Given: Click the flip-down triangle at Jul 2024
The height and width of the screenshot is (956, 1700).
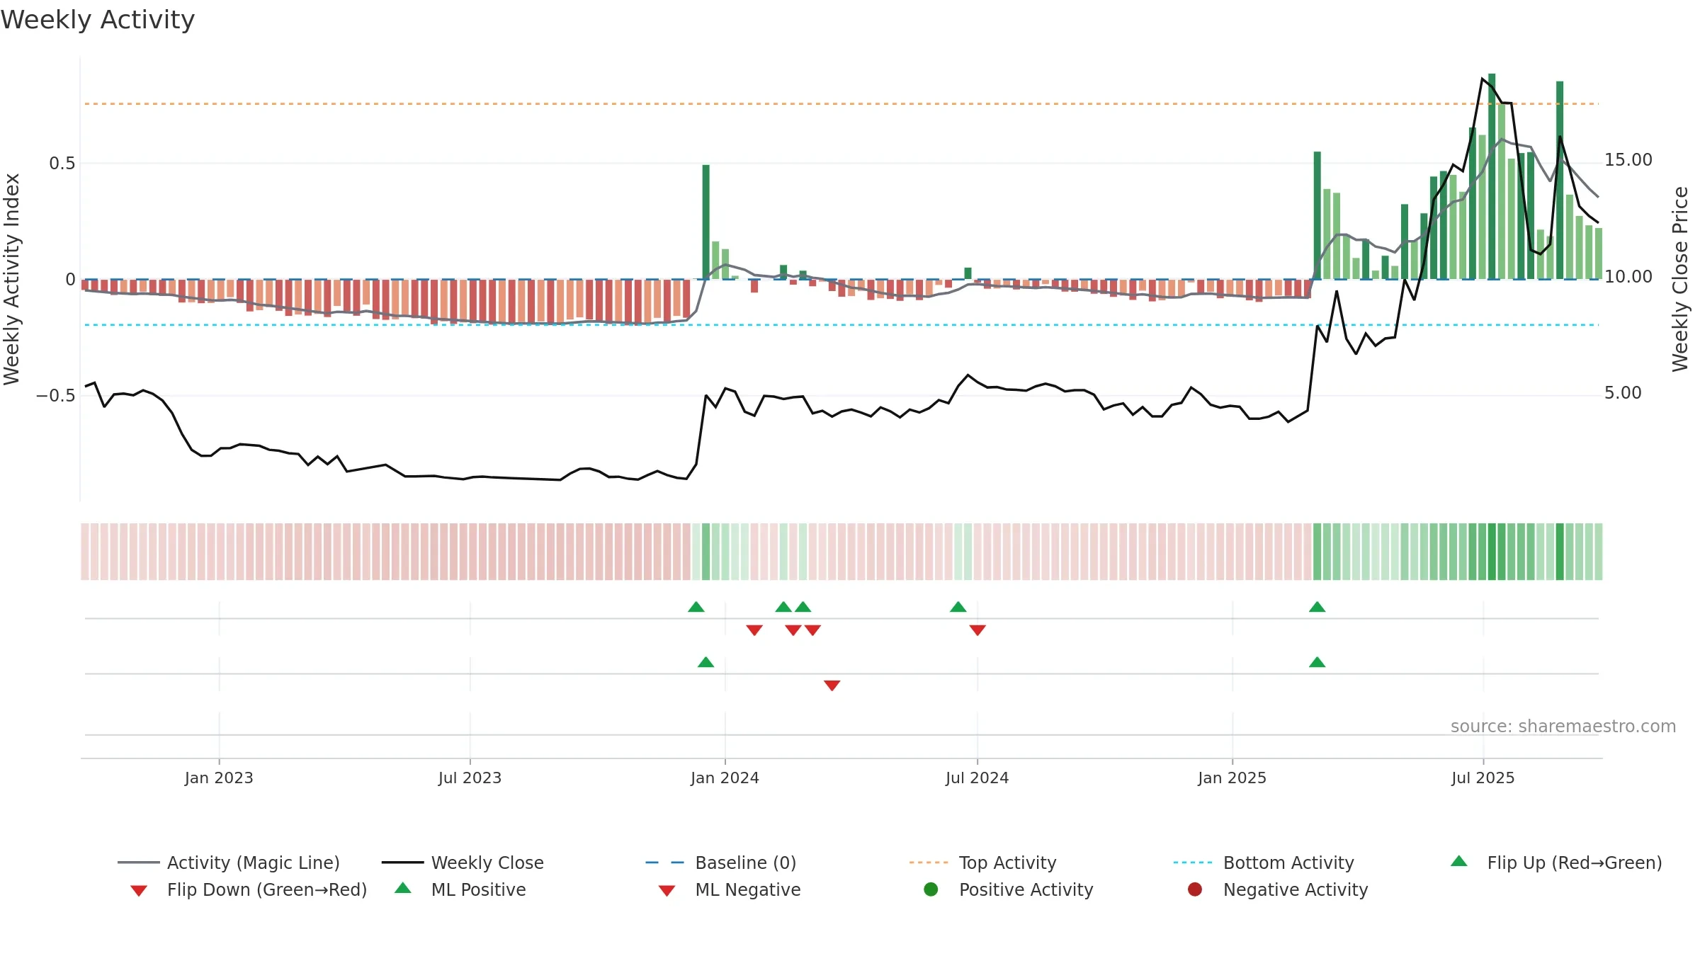Looking at the screenshot, I should pyautogui.click(x=977, y=630).
